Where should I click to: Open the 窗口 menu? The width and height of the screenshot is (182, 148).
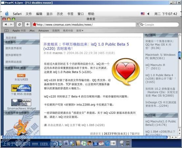[80, 14]
